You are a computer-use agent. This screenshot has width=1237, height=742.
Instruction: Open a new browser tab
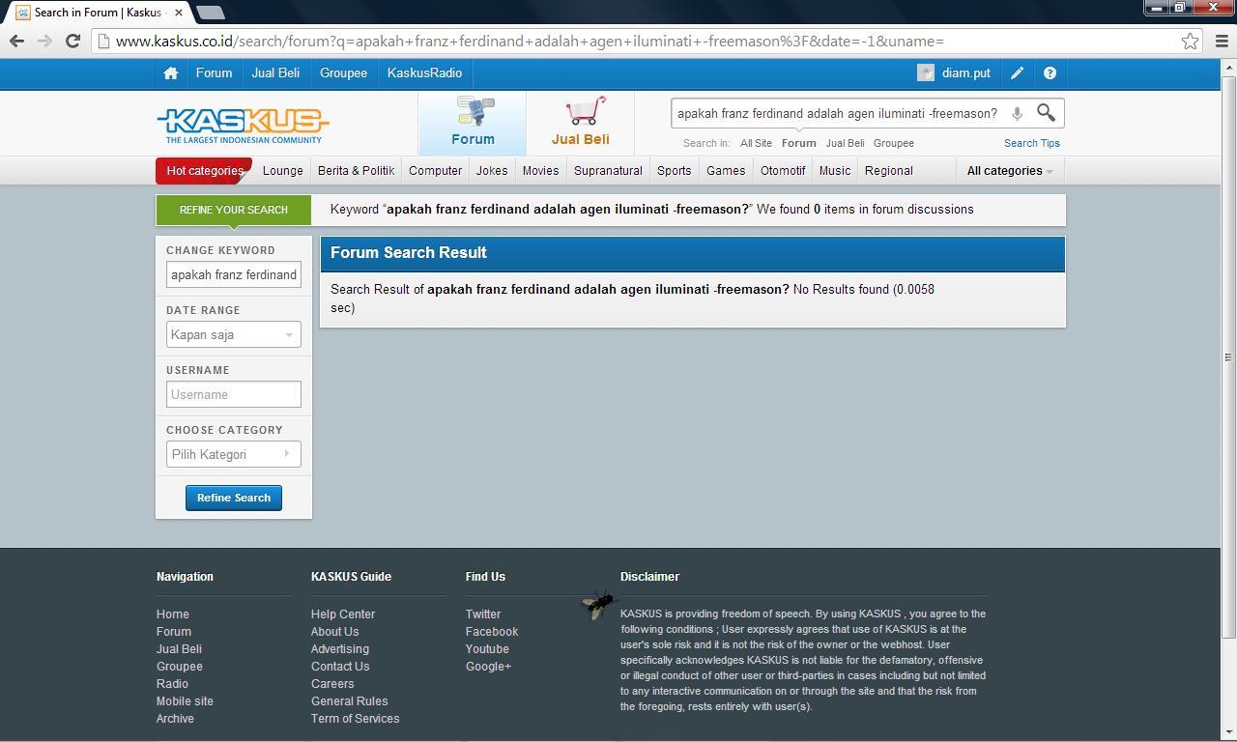tap(210, 13)
